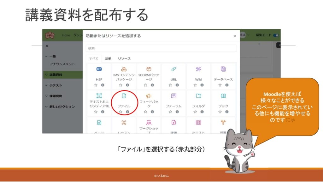Close the activity chooser dialog
Viewport: 323px width, 182px height.
coord(234,36)
